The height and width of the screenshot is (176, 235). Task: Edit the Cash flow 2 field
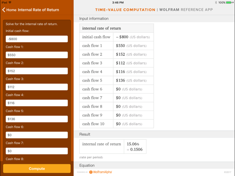pos(37,71)
